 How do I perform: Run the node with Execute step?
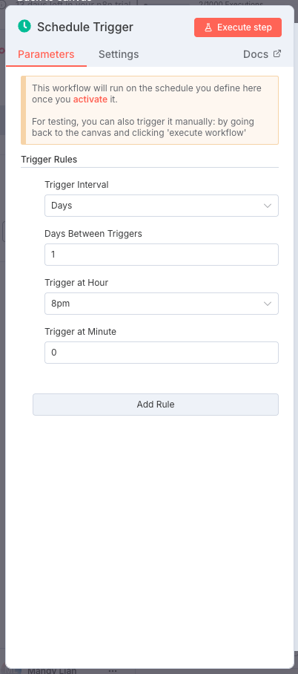(238, 27)
